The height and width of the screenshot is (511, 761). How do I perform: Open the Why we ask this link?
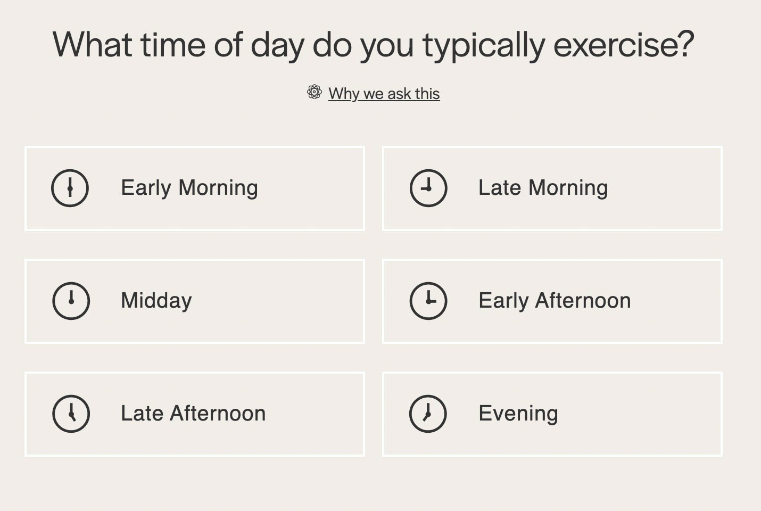(384, 94)
